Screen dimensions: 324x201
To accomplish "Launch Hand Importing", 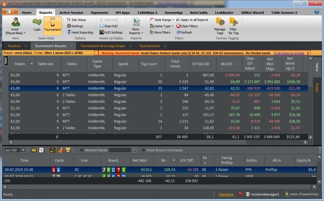I will pos(80,32).
